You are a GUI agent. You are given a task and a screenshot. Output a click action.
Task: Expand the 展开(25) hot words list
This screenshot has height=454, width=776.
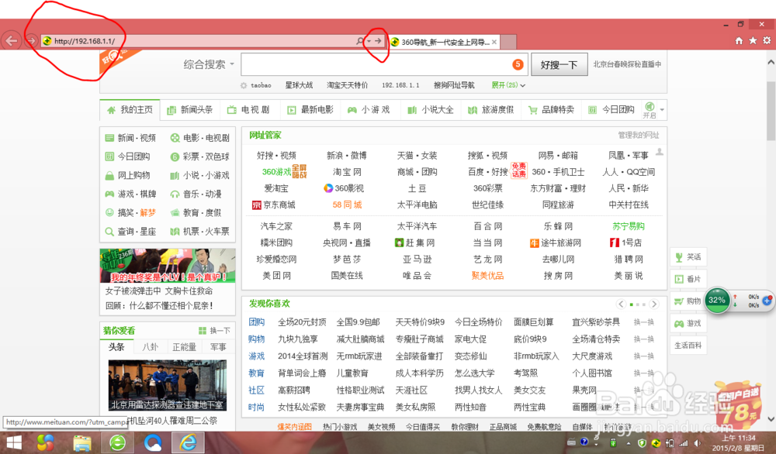click(x=504, y=84)
